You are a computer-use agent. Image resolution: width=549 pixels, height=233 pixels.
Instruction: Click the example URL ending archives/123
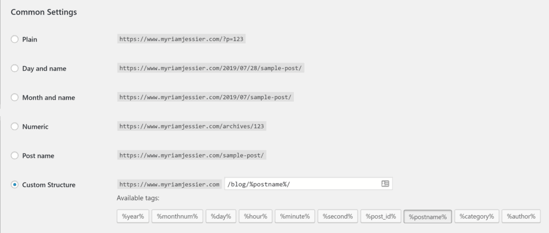point(191,126)
